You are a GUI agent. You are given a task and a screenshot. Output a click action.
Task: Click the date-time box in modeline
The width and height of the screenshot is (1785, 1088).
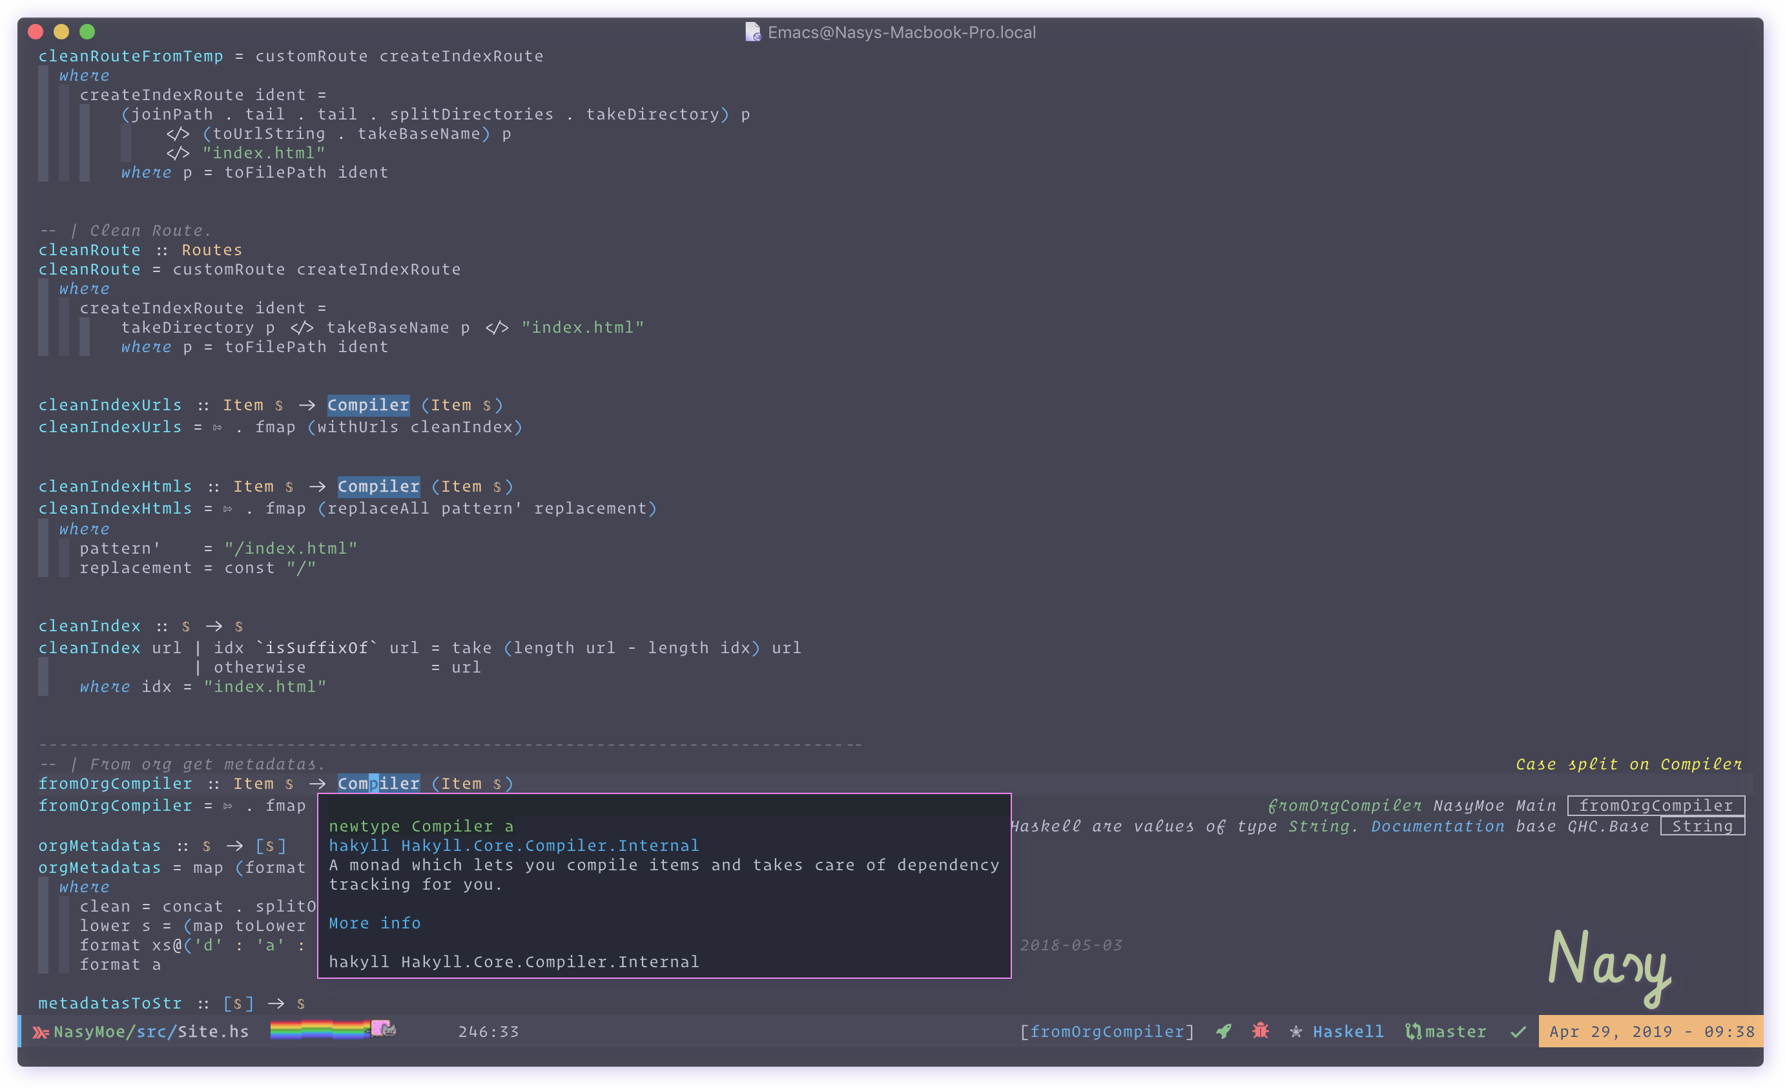(1651, 1030)
